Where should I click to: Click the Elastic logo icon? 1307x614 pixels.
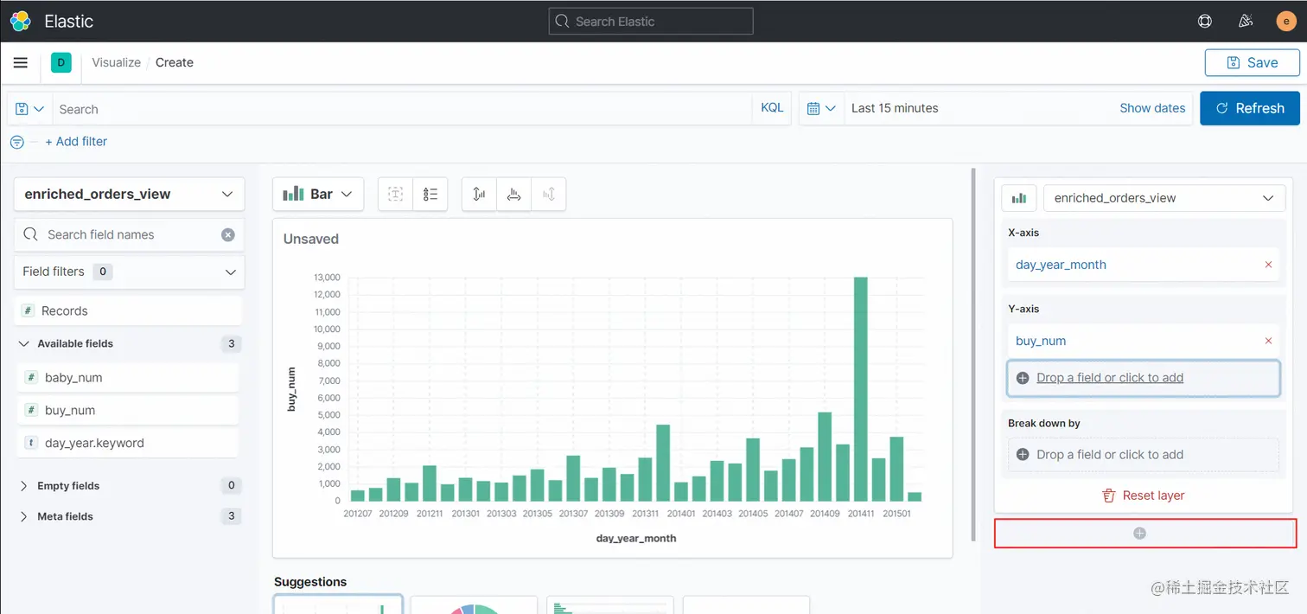(x=21, y=21)
